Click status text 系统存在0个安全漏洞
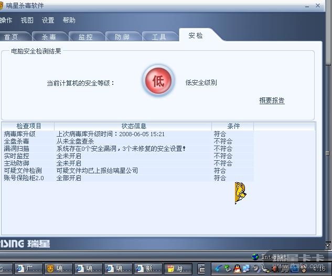Viewport: 332px width, 276px height. point(86,149)
